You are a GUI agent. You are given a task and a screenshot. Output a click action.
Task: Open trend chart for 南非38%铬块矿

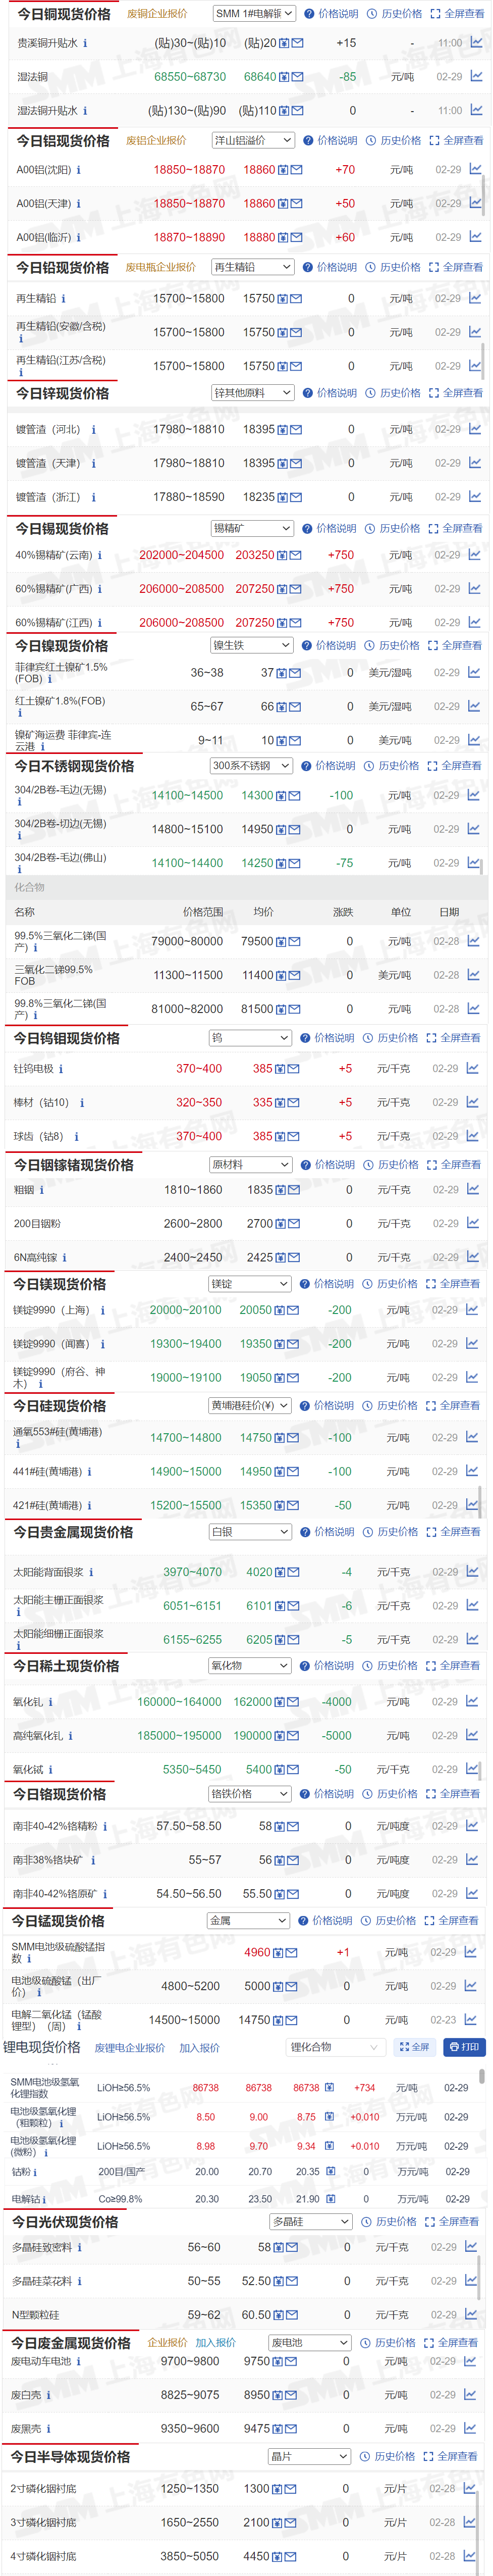472,1860
